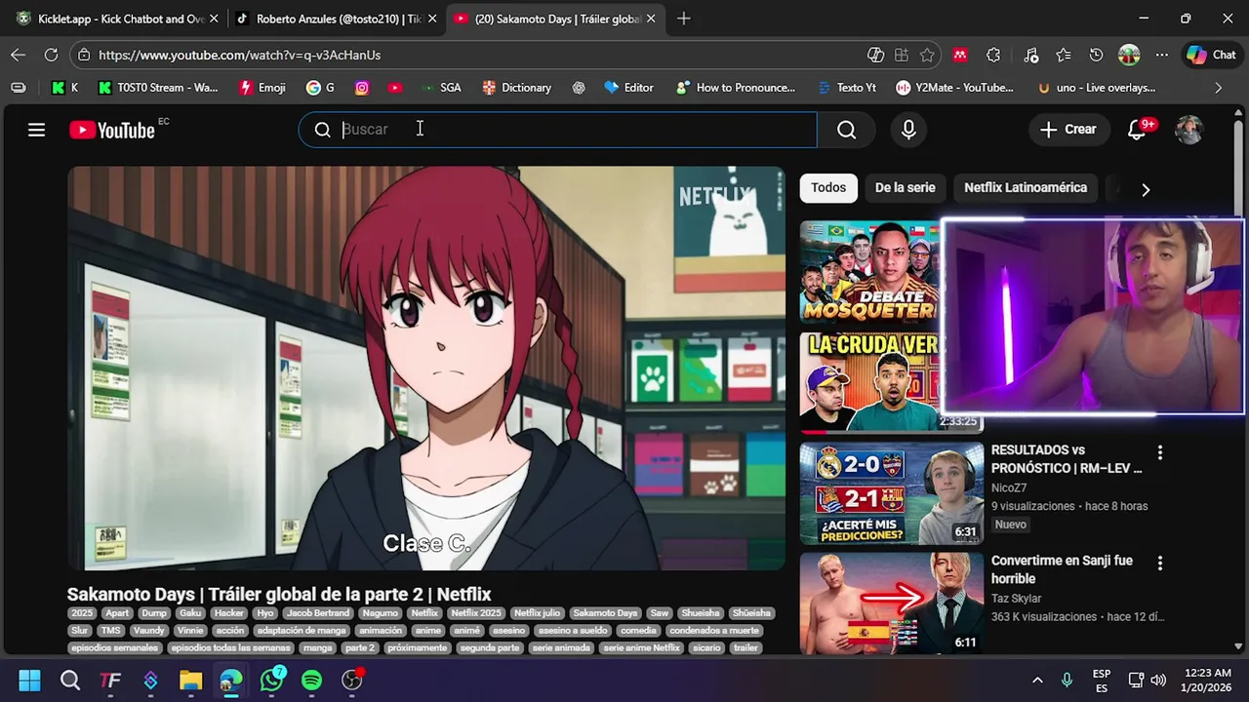Click the 'Jacob Bertrand' tag
The width and height of the screenshot is (1249, 702).
pyautogui.click(x=317, y=613)
